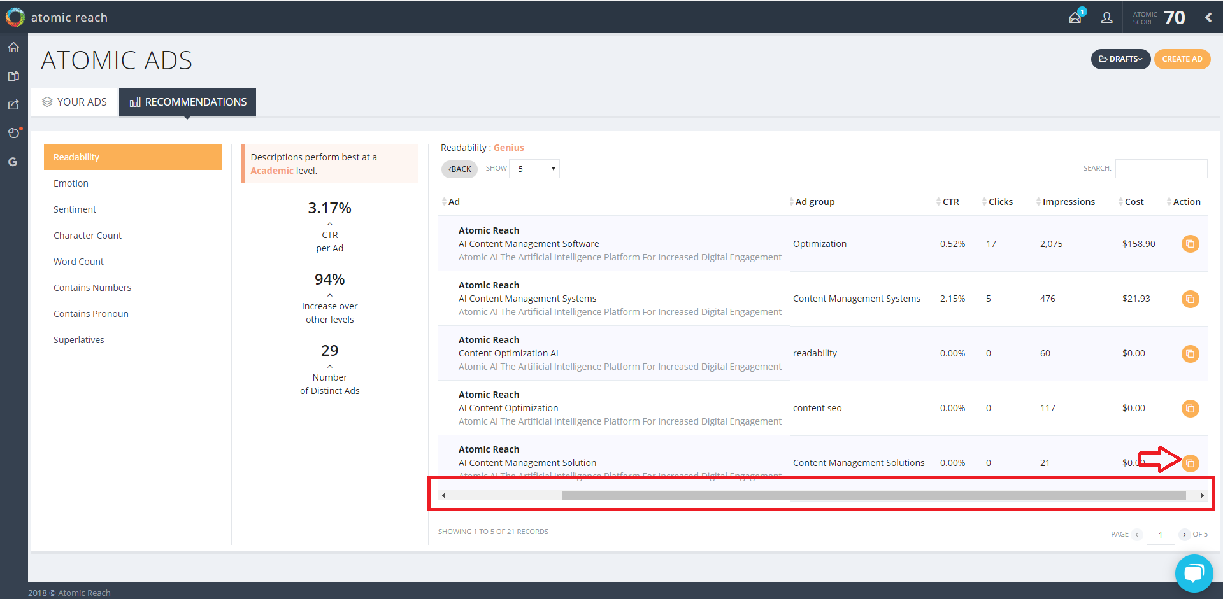Open the chat support bubble

point(1194,574)
